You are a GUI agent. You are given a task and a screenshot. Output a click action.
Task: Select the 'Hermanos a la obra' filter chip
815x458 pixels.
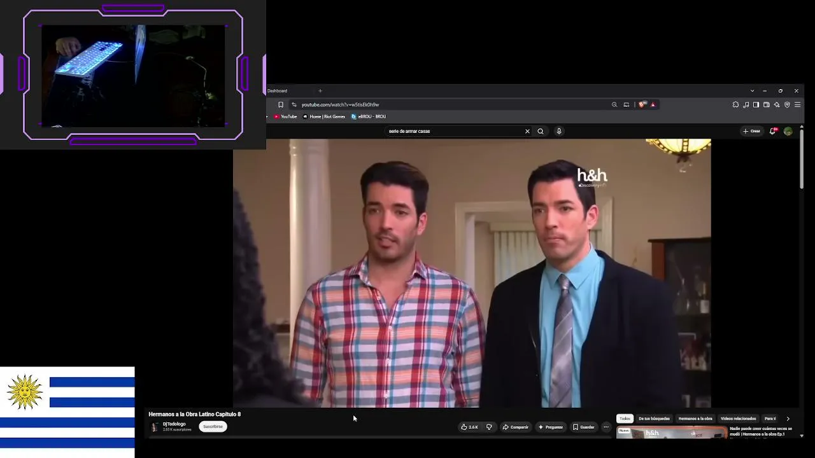pyautogui.click(x=695, y=419)
